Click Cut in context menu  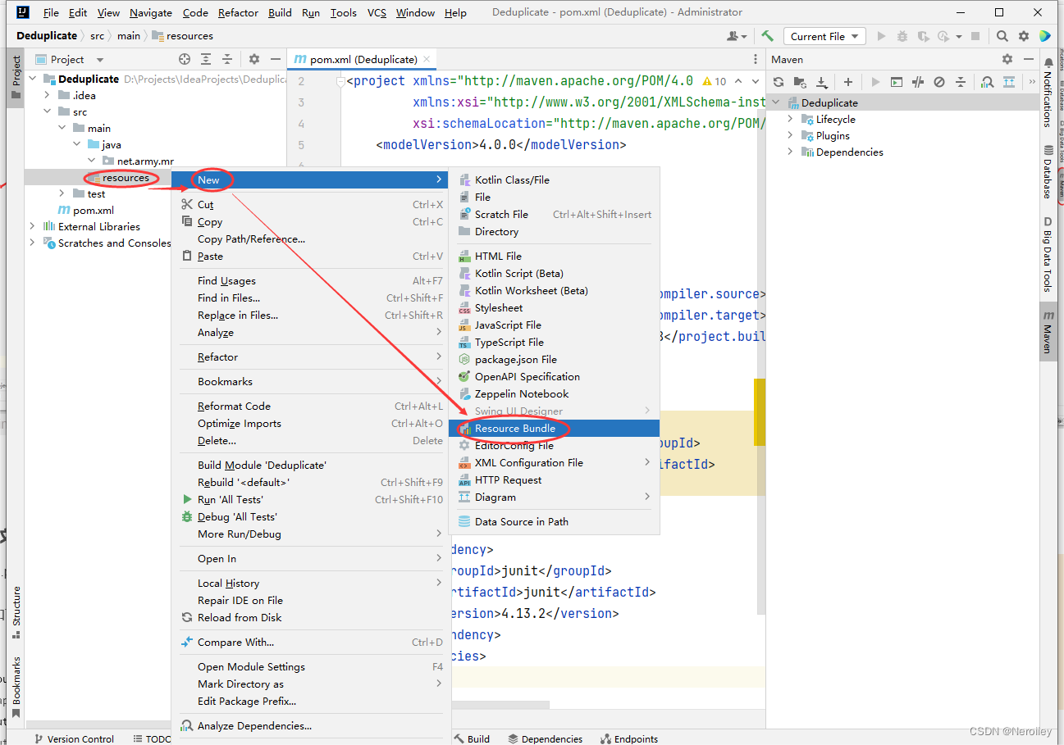coord(312,204)
